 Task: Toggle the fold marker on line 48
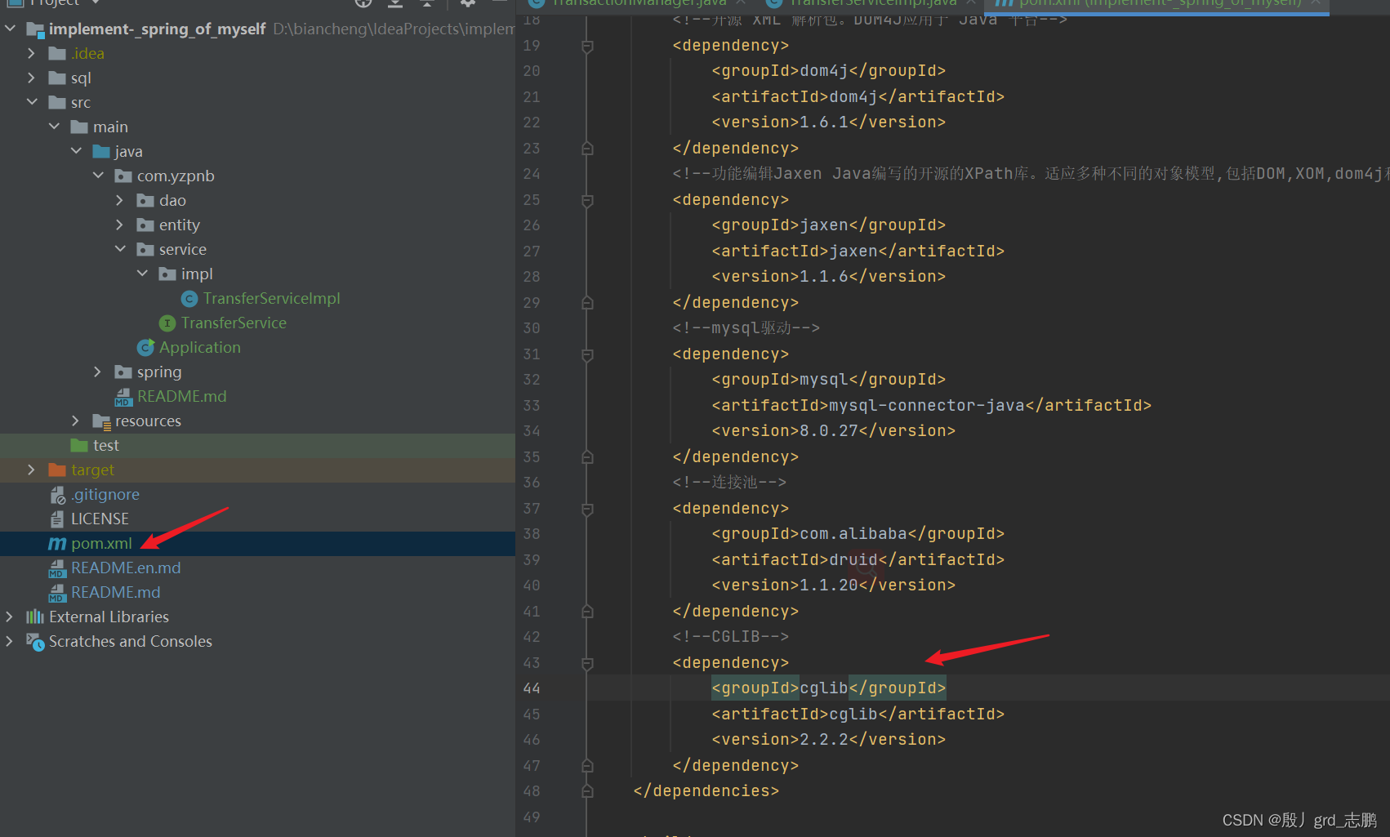pyautogui.click(x=587, y=791)
